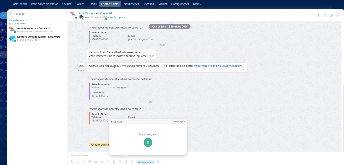Toggle the hidden message eye icon
344x165 pixels.
102,162
